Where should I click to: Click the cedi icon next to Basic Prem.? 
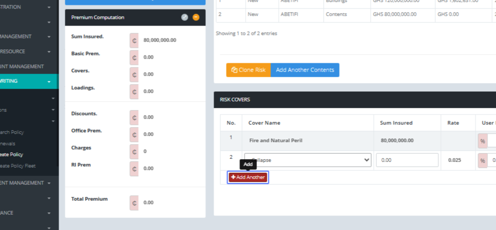pos(134,57)
